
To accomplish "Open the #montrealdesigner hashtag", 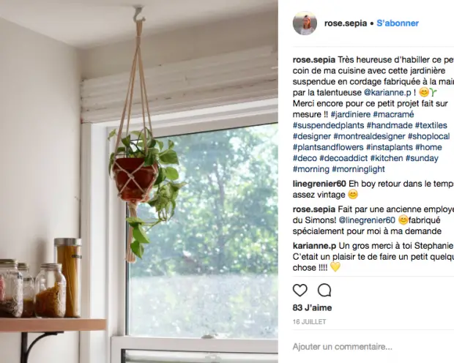I will pyautogui.click(x=369, y=136).
